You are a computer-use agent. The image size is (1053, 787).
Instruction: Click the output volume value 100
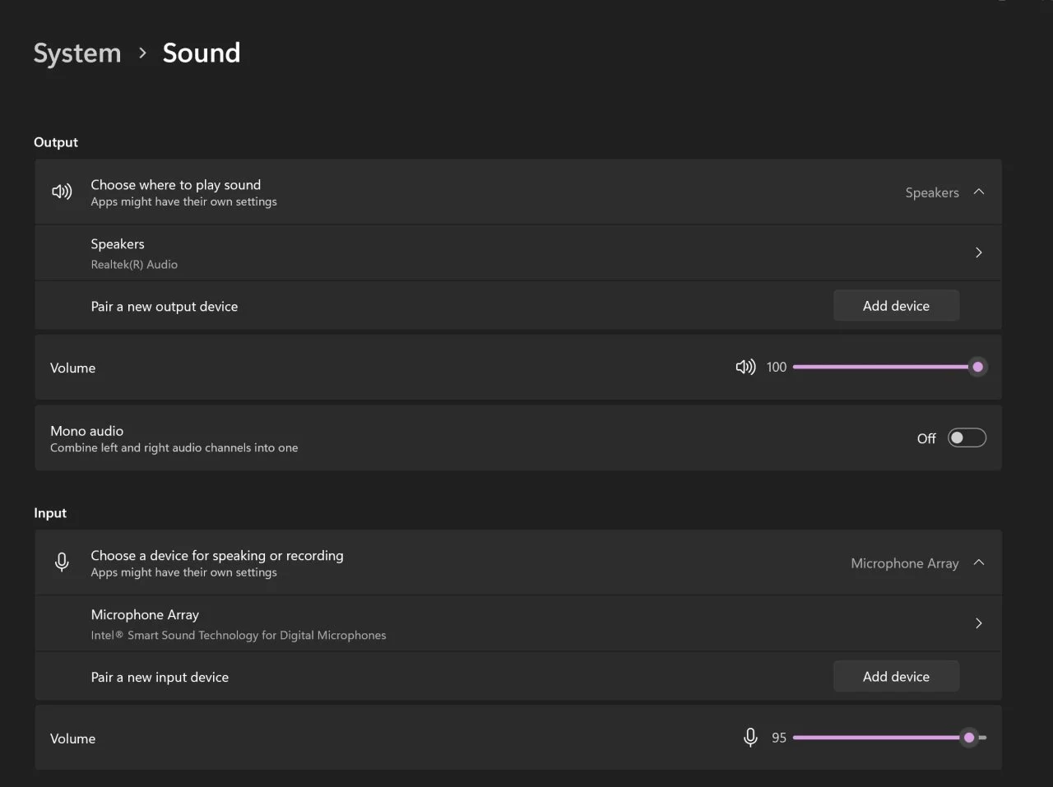coord(777,368)
